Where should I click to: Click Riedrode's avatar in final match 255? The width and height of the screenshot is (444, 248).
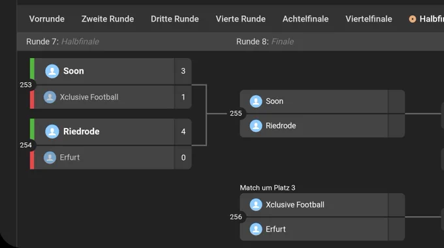pos(256,126)
